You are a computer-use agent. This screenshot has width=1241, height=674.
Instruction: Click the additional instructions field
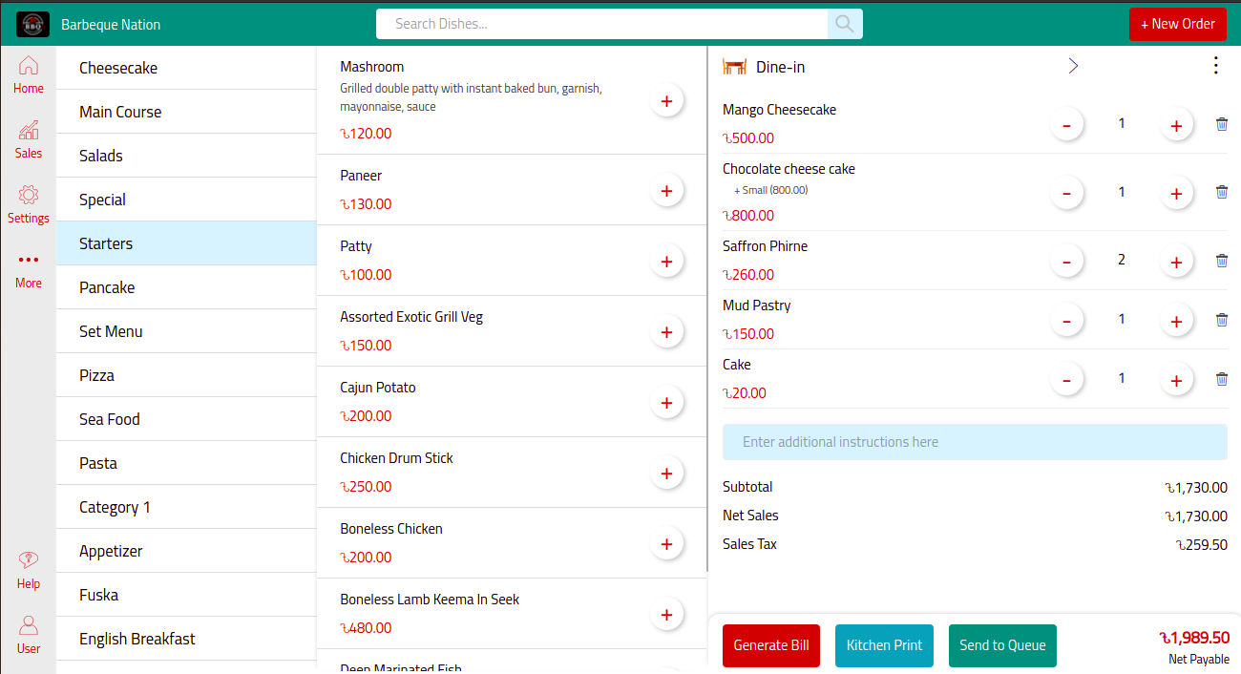click(974, 441)
